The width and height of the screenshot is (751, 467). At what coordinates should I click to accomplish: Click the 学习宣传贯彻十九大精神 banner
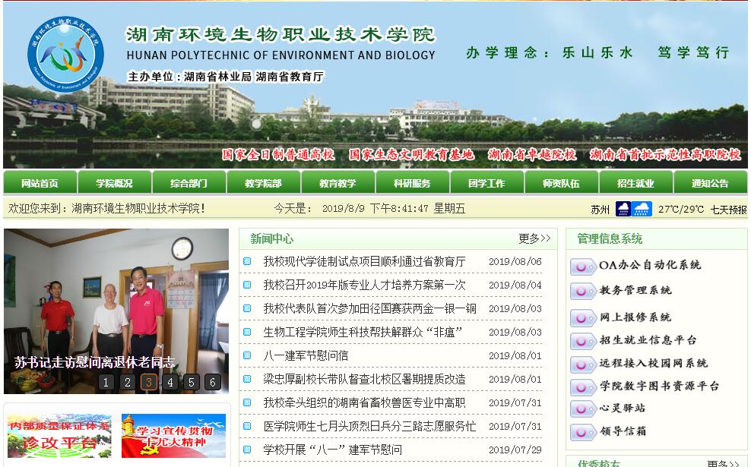click(x=173, y=436)
